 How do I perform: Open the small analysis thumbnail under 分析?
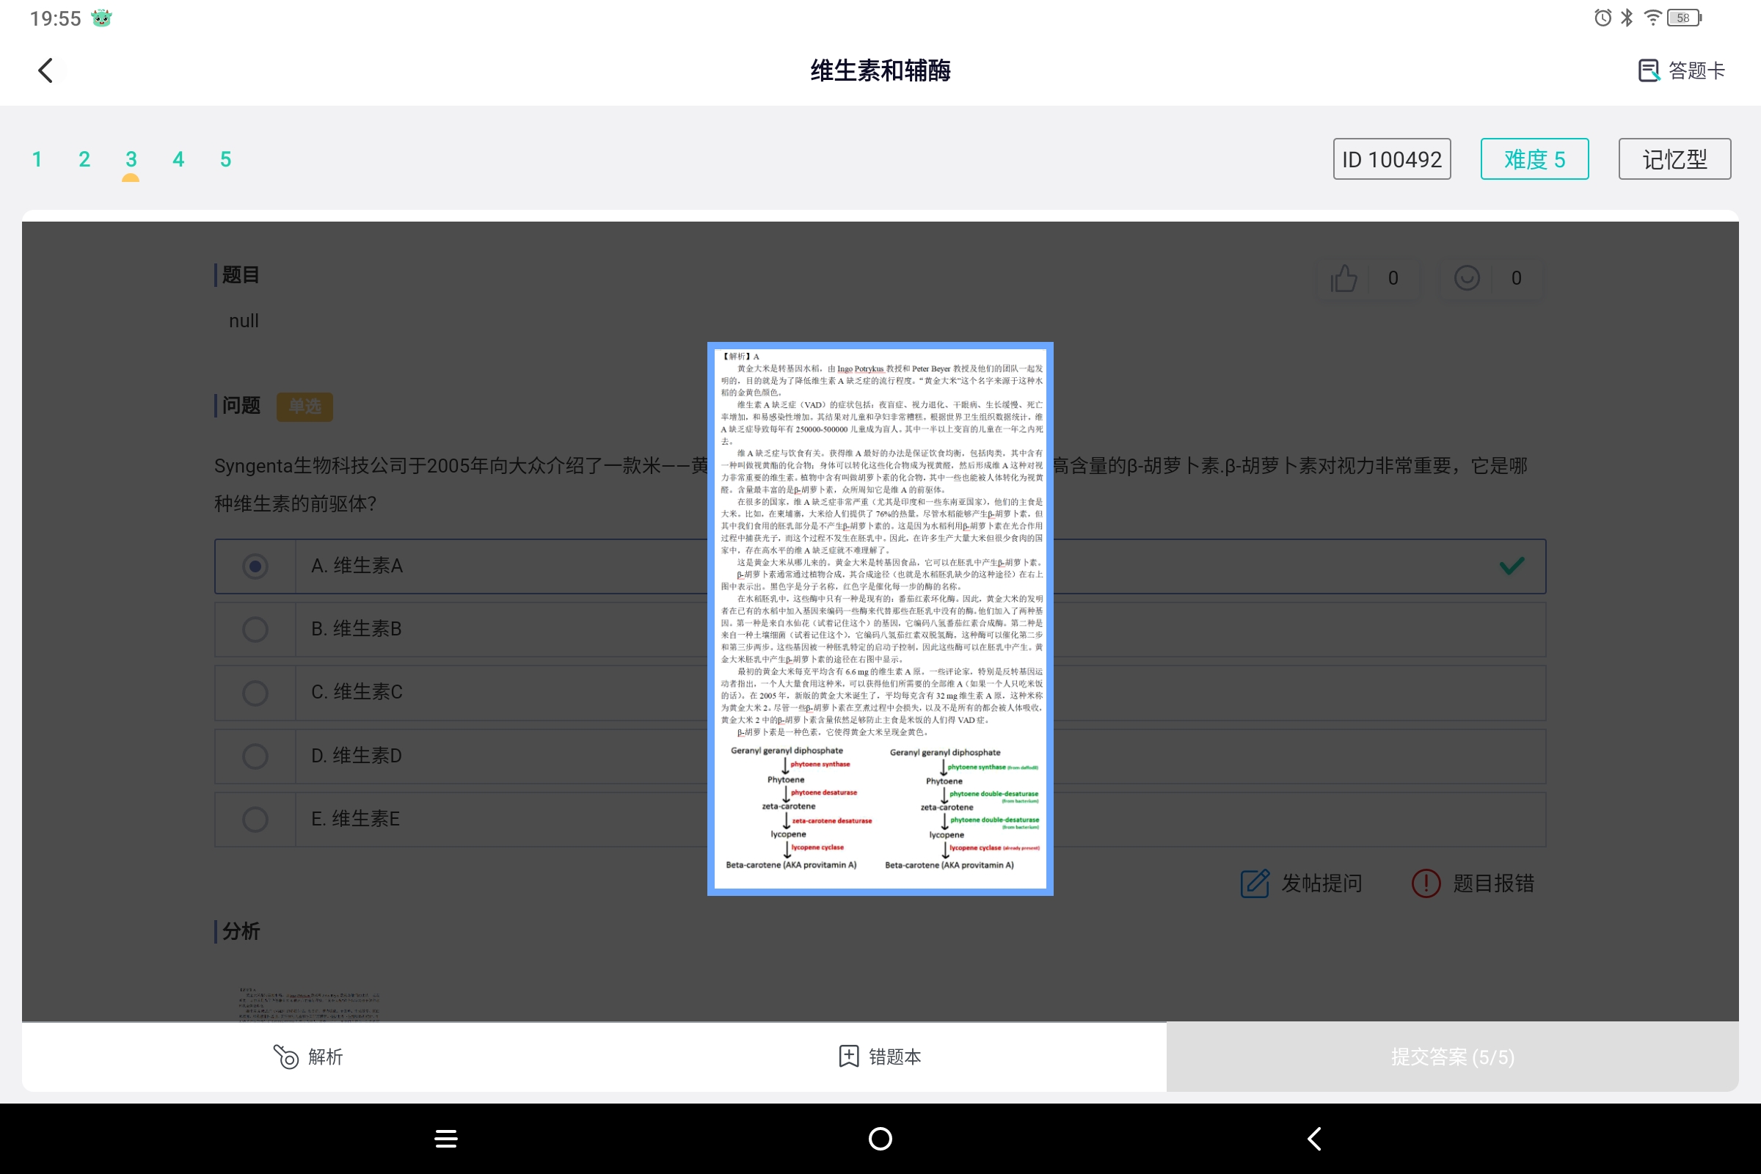309,1003
